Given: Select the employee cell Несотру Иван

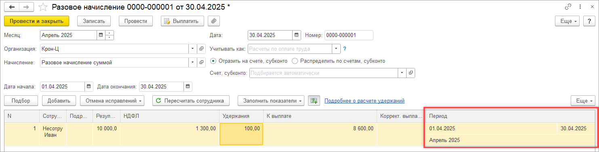Looking at the screenshot, I should tap(53, 134).
